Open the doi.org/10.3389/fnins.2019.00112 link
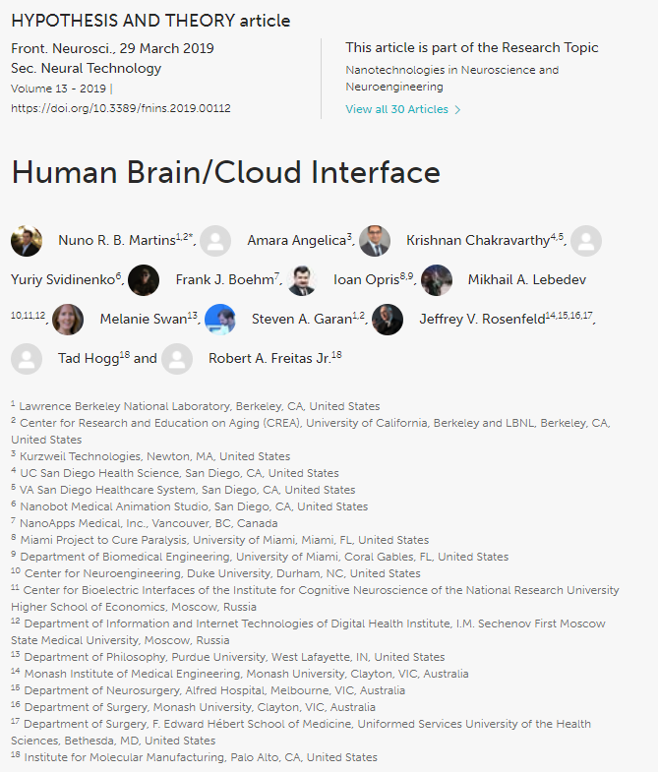The height and width of the screenshot is (772, 658). [121, 108]
